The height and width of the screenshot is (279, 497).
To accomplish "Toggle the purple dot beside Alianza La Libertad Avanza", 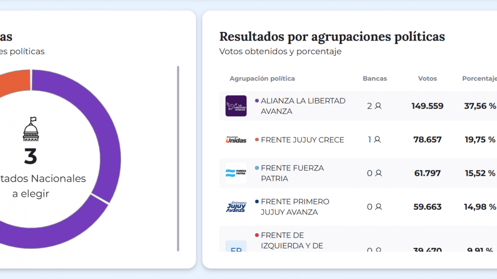I will pos(256,100).
